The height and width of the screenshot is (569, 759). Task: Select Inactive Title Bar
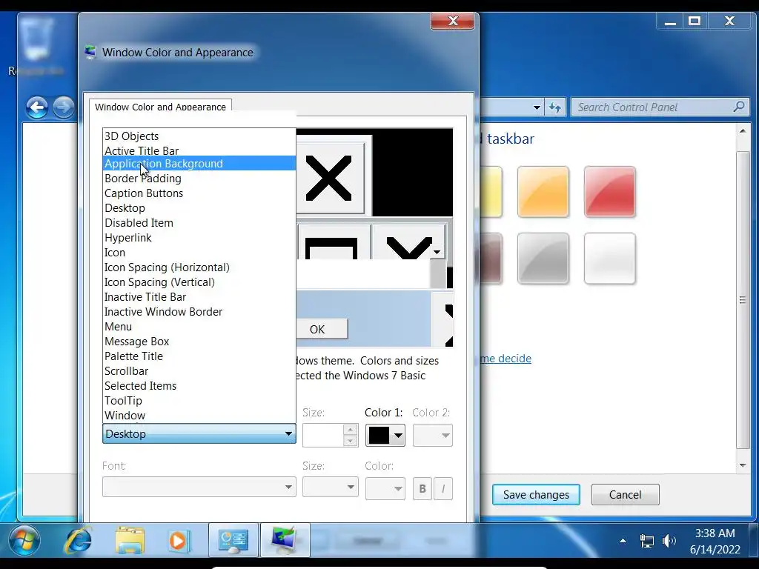[x=199, y=297]
